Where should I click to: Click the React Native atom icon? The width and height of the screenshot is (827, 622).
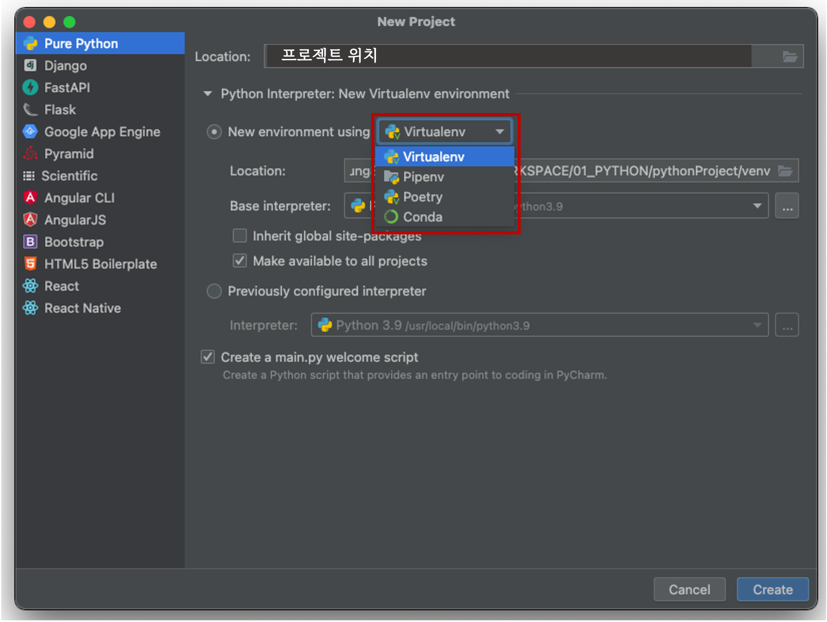[x=30, y=308]
